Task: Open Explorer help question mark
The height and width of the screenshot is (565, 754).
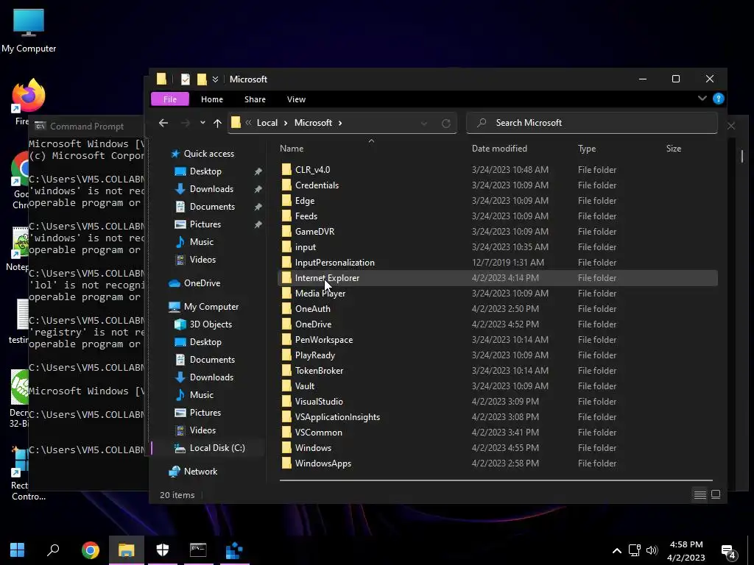Action: click(x=719, y=99)
